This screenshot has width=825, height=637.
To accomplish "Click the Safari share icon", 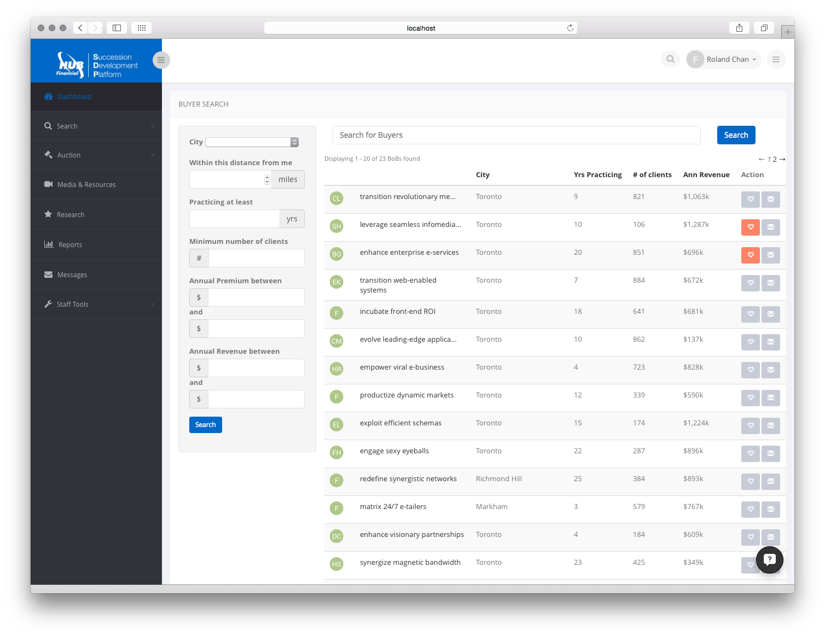I will [x=739, y=28].
